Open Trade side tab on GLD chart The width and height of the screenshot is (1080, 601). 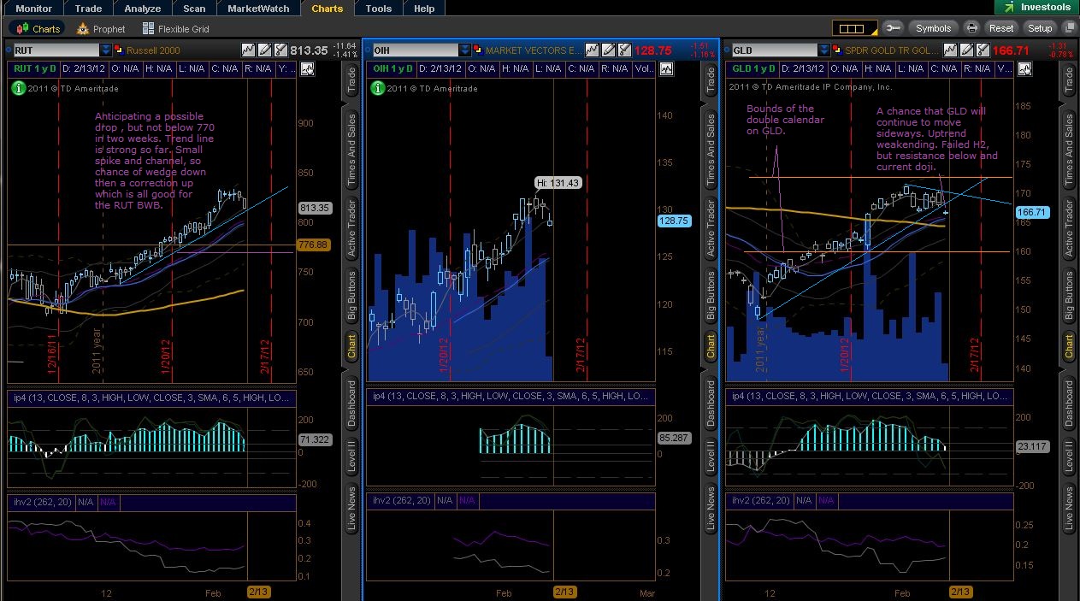tap(1069, 80)
